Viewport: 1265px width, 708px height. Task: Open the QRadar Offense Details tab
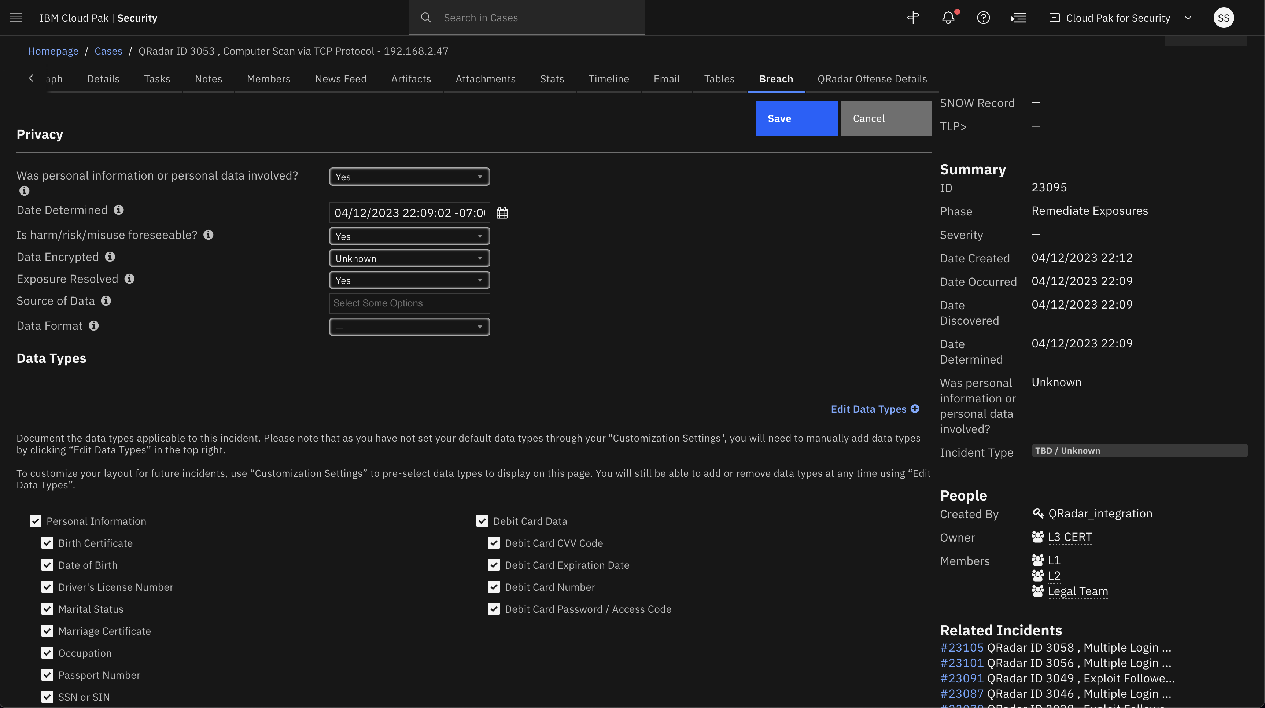[872, 79]
